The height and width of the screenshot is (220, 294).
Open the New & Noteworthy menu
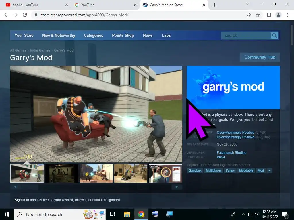pos(59,35)
